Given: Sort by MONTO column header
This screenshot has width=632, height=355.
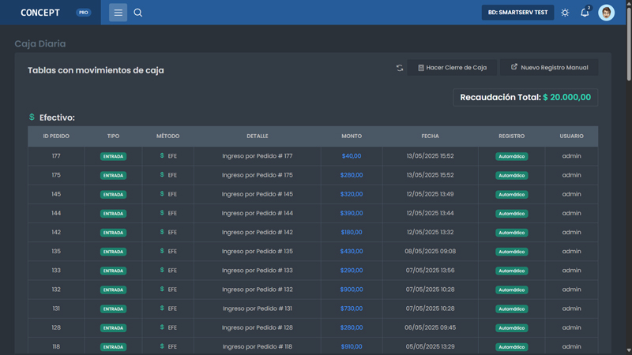Looking at the screenshot, I should [x=352, y=136].
